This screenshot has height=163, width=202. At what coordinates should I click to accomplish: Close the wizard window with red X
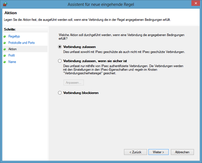point(196,3)
